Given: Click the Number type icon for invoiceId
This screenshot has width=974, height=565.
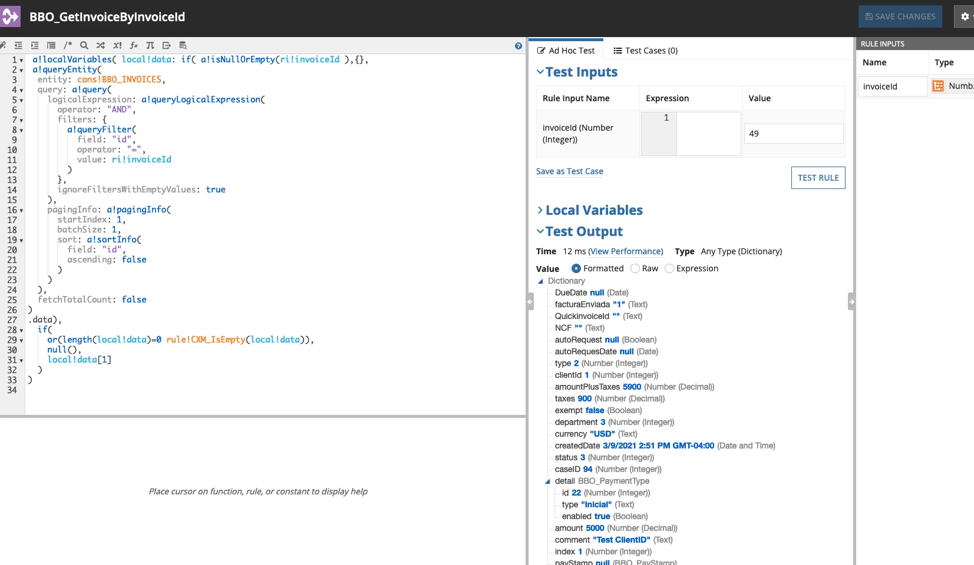Looking at the screenshot, I should pyautogui.click(x=938, y=86).
